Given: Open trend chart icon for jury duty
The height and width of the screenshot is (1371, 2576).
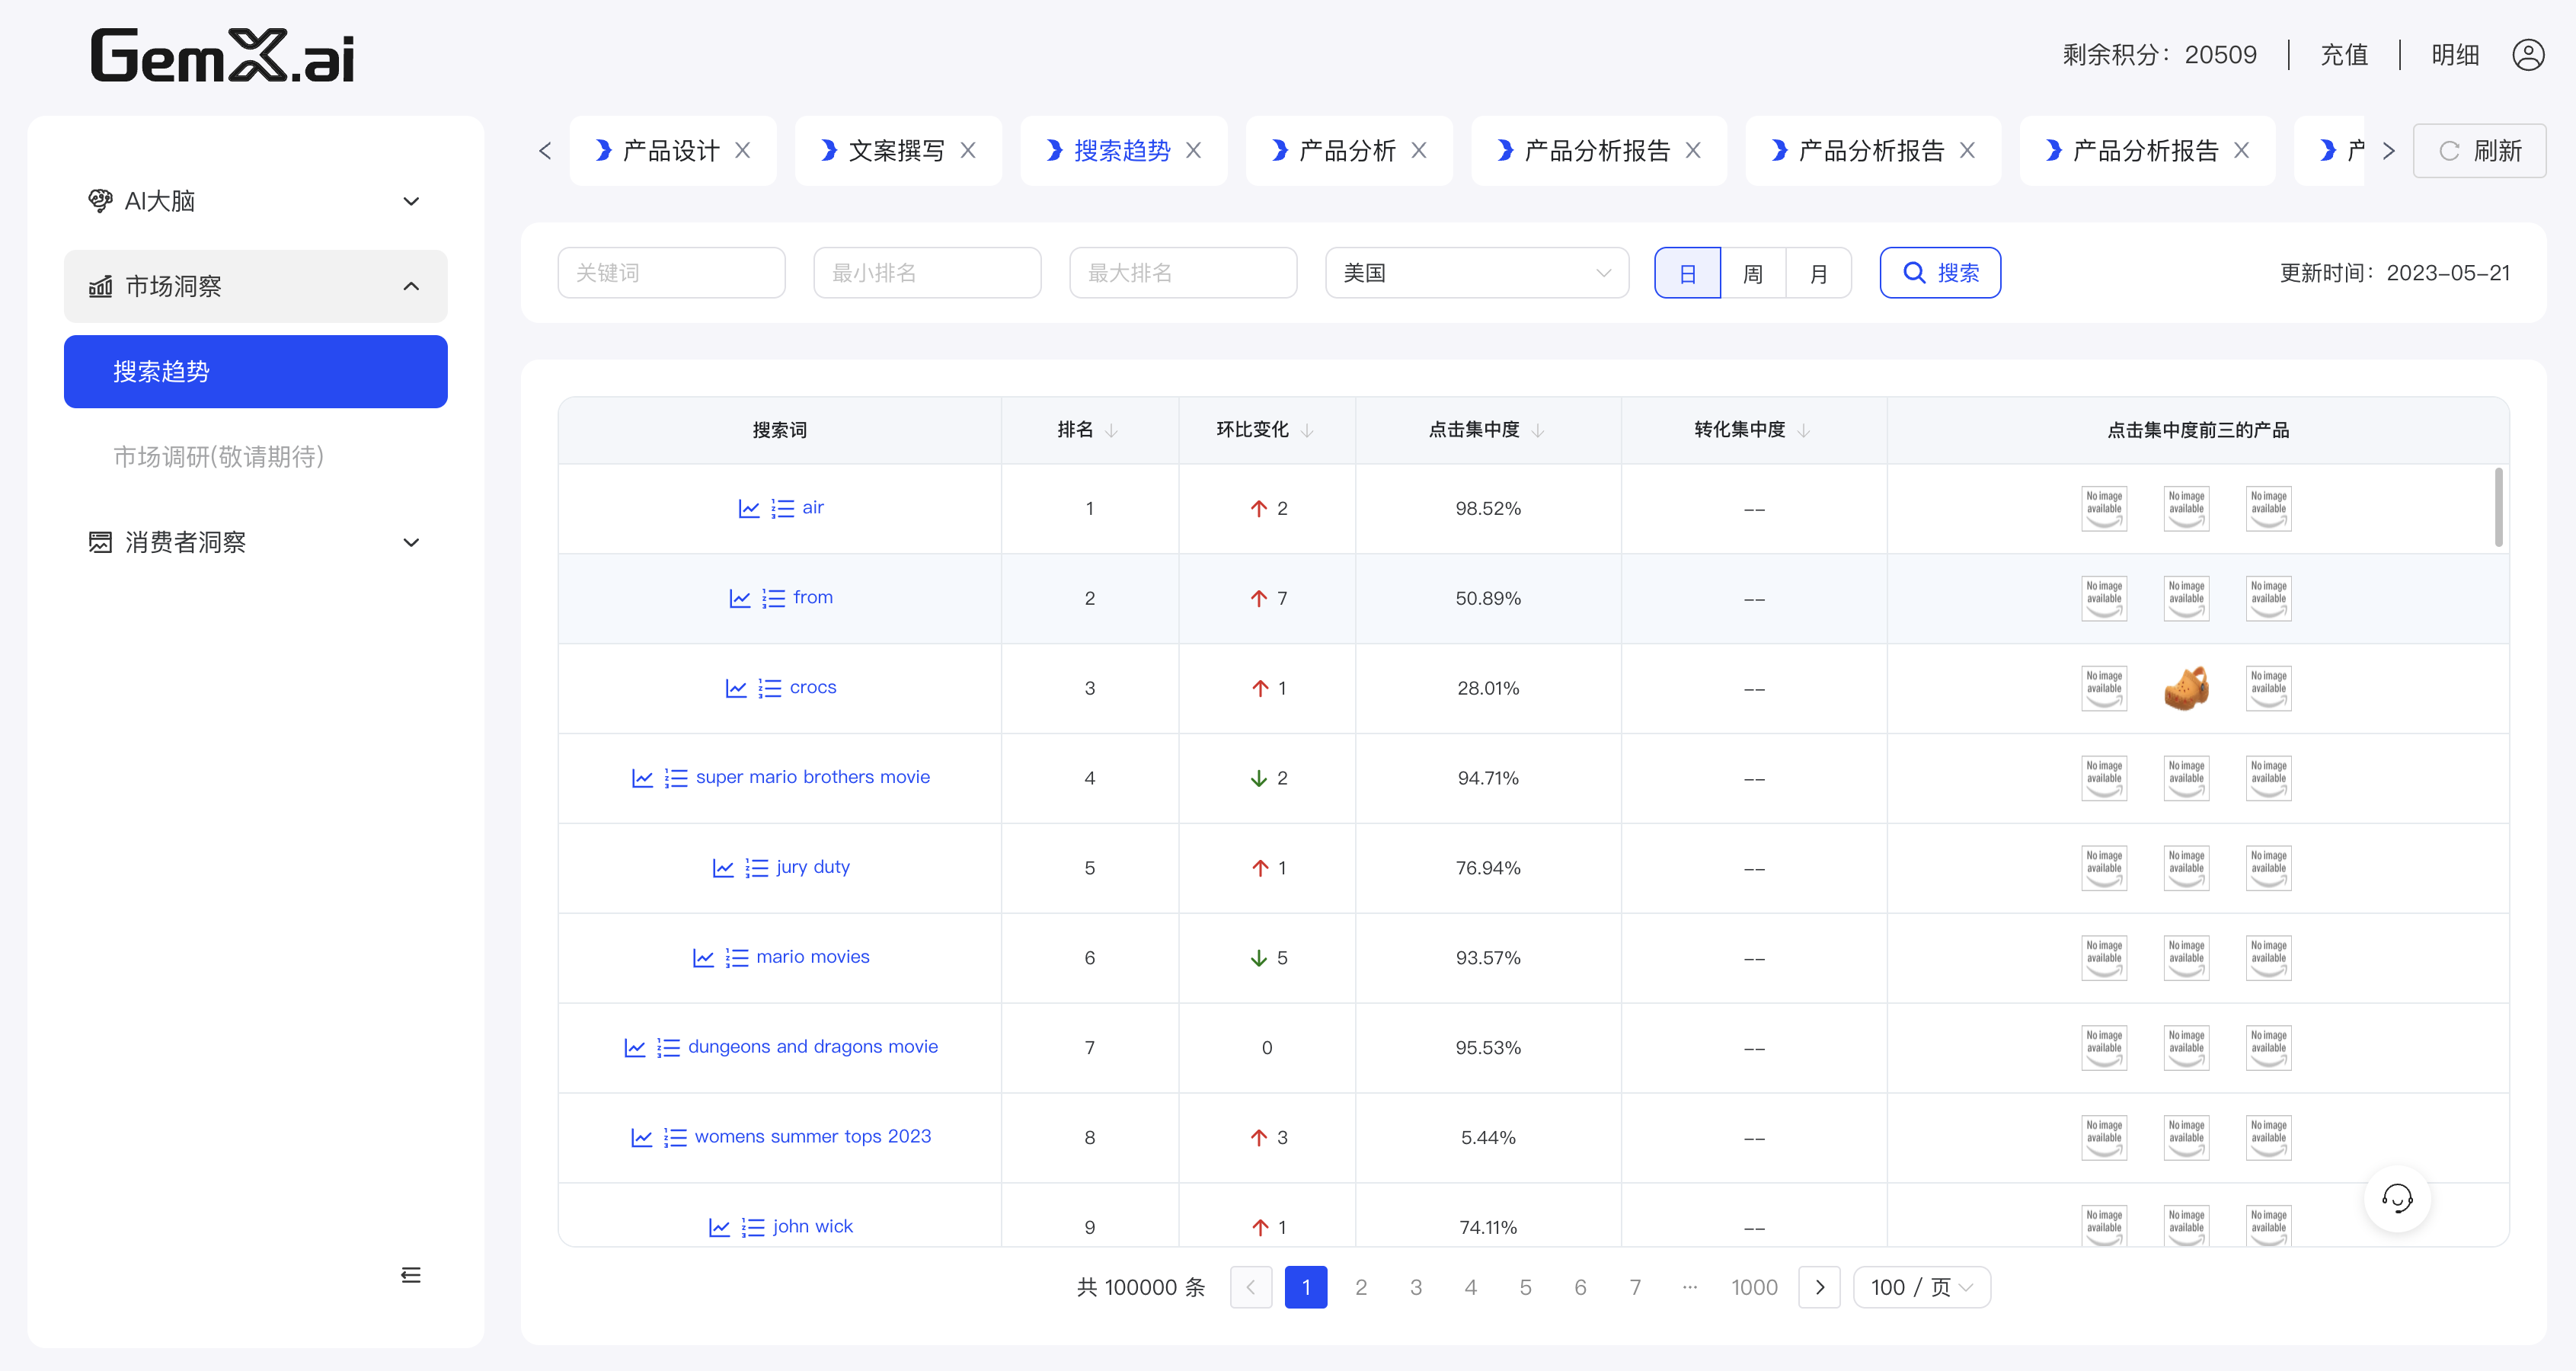Looking at the screenshot, I should (x=723, y=868).
